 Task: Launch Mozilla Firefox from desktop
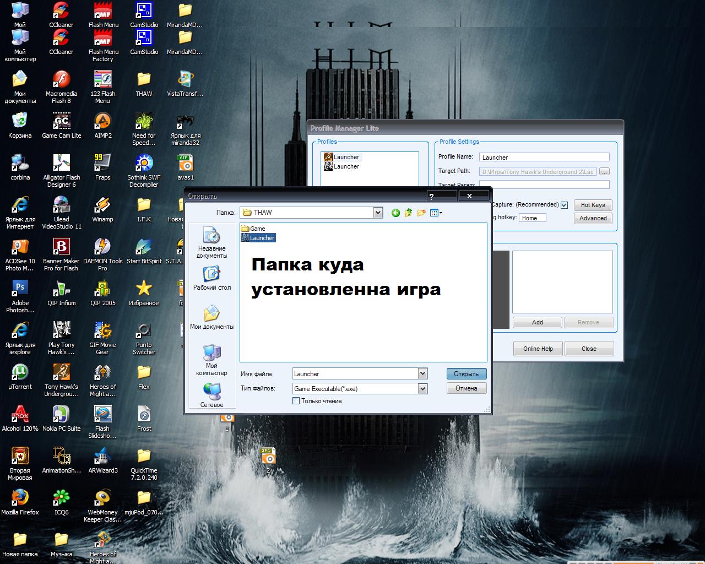pos(20,502)
